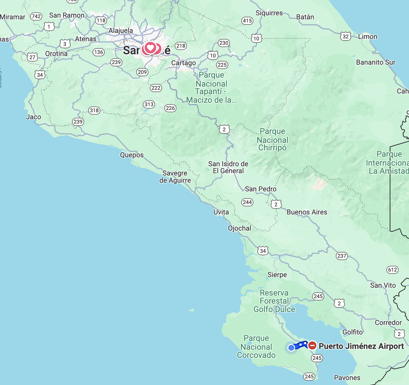Click the blue origin dot near Corcovado
This screenshot has width=409, height=385.
291,348
